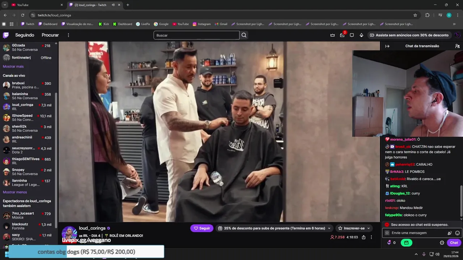The image size is (463, 260).
Task: Open the chat emote picker
Action: [x=458, y=233]
